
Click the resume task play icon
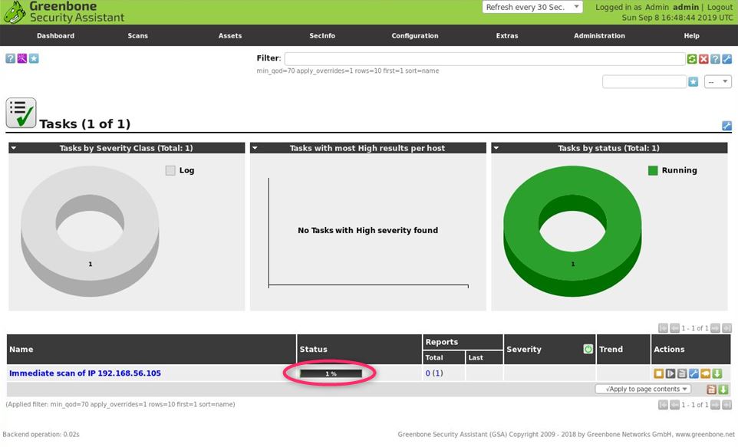[670, 373]
